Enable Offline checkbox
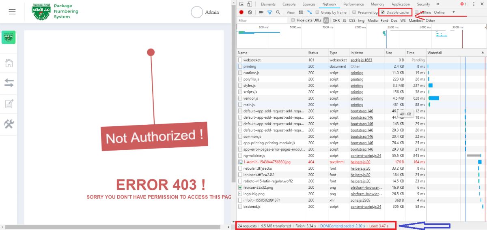487x230 pixels. [x=416, y=12]
